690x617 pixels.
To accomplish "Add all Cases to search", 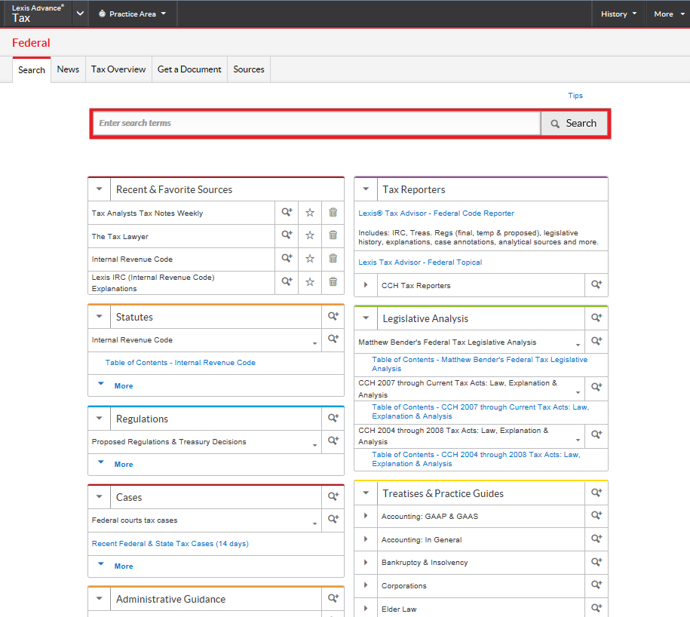I will tap(333, 497).
